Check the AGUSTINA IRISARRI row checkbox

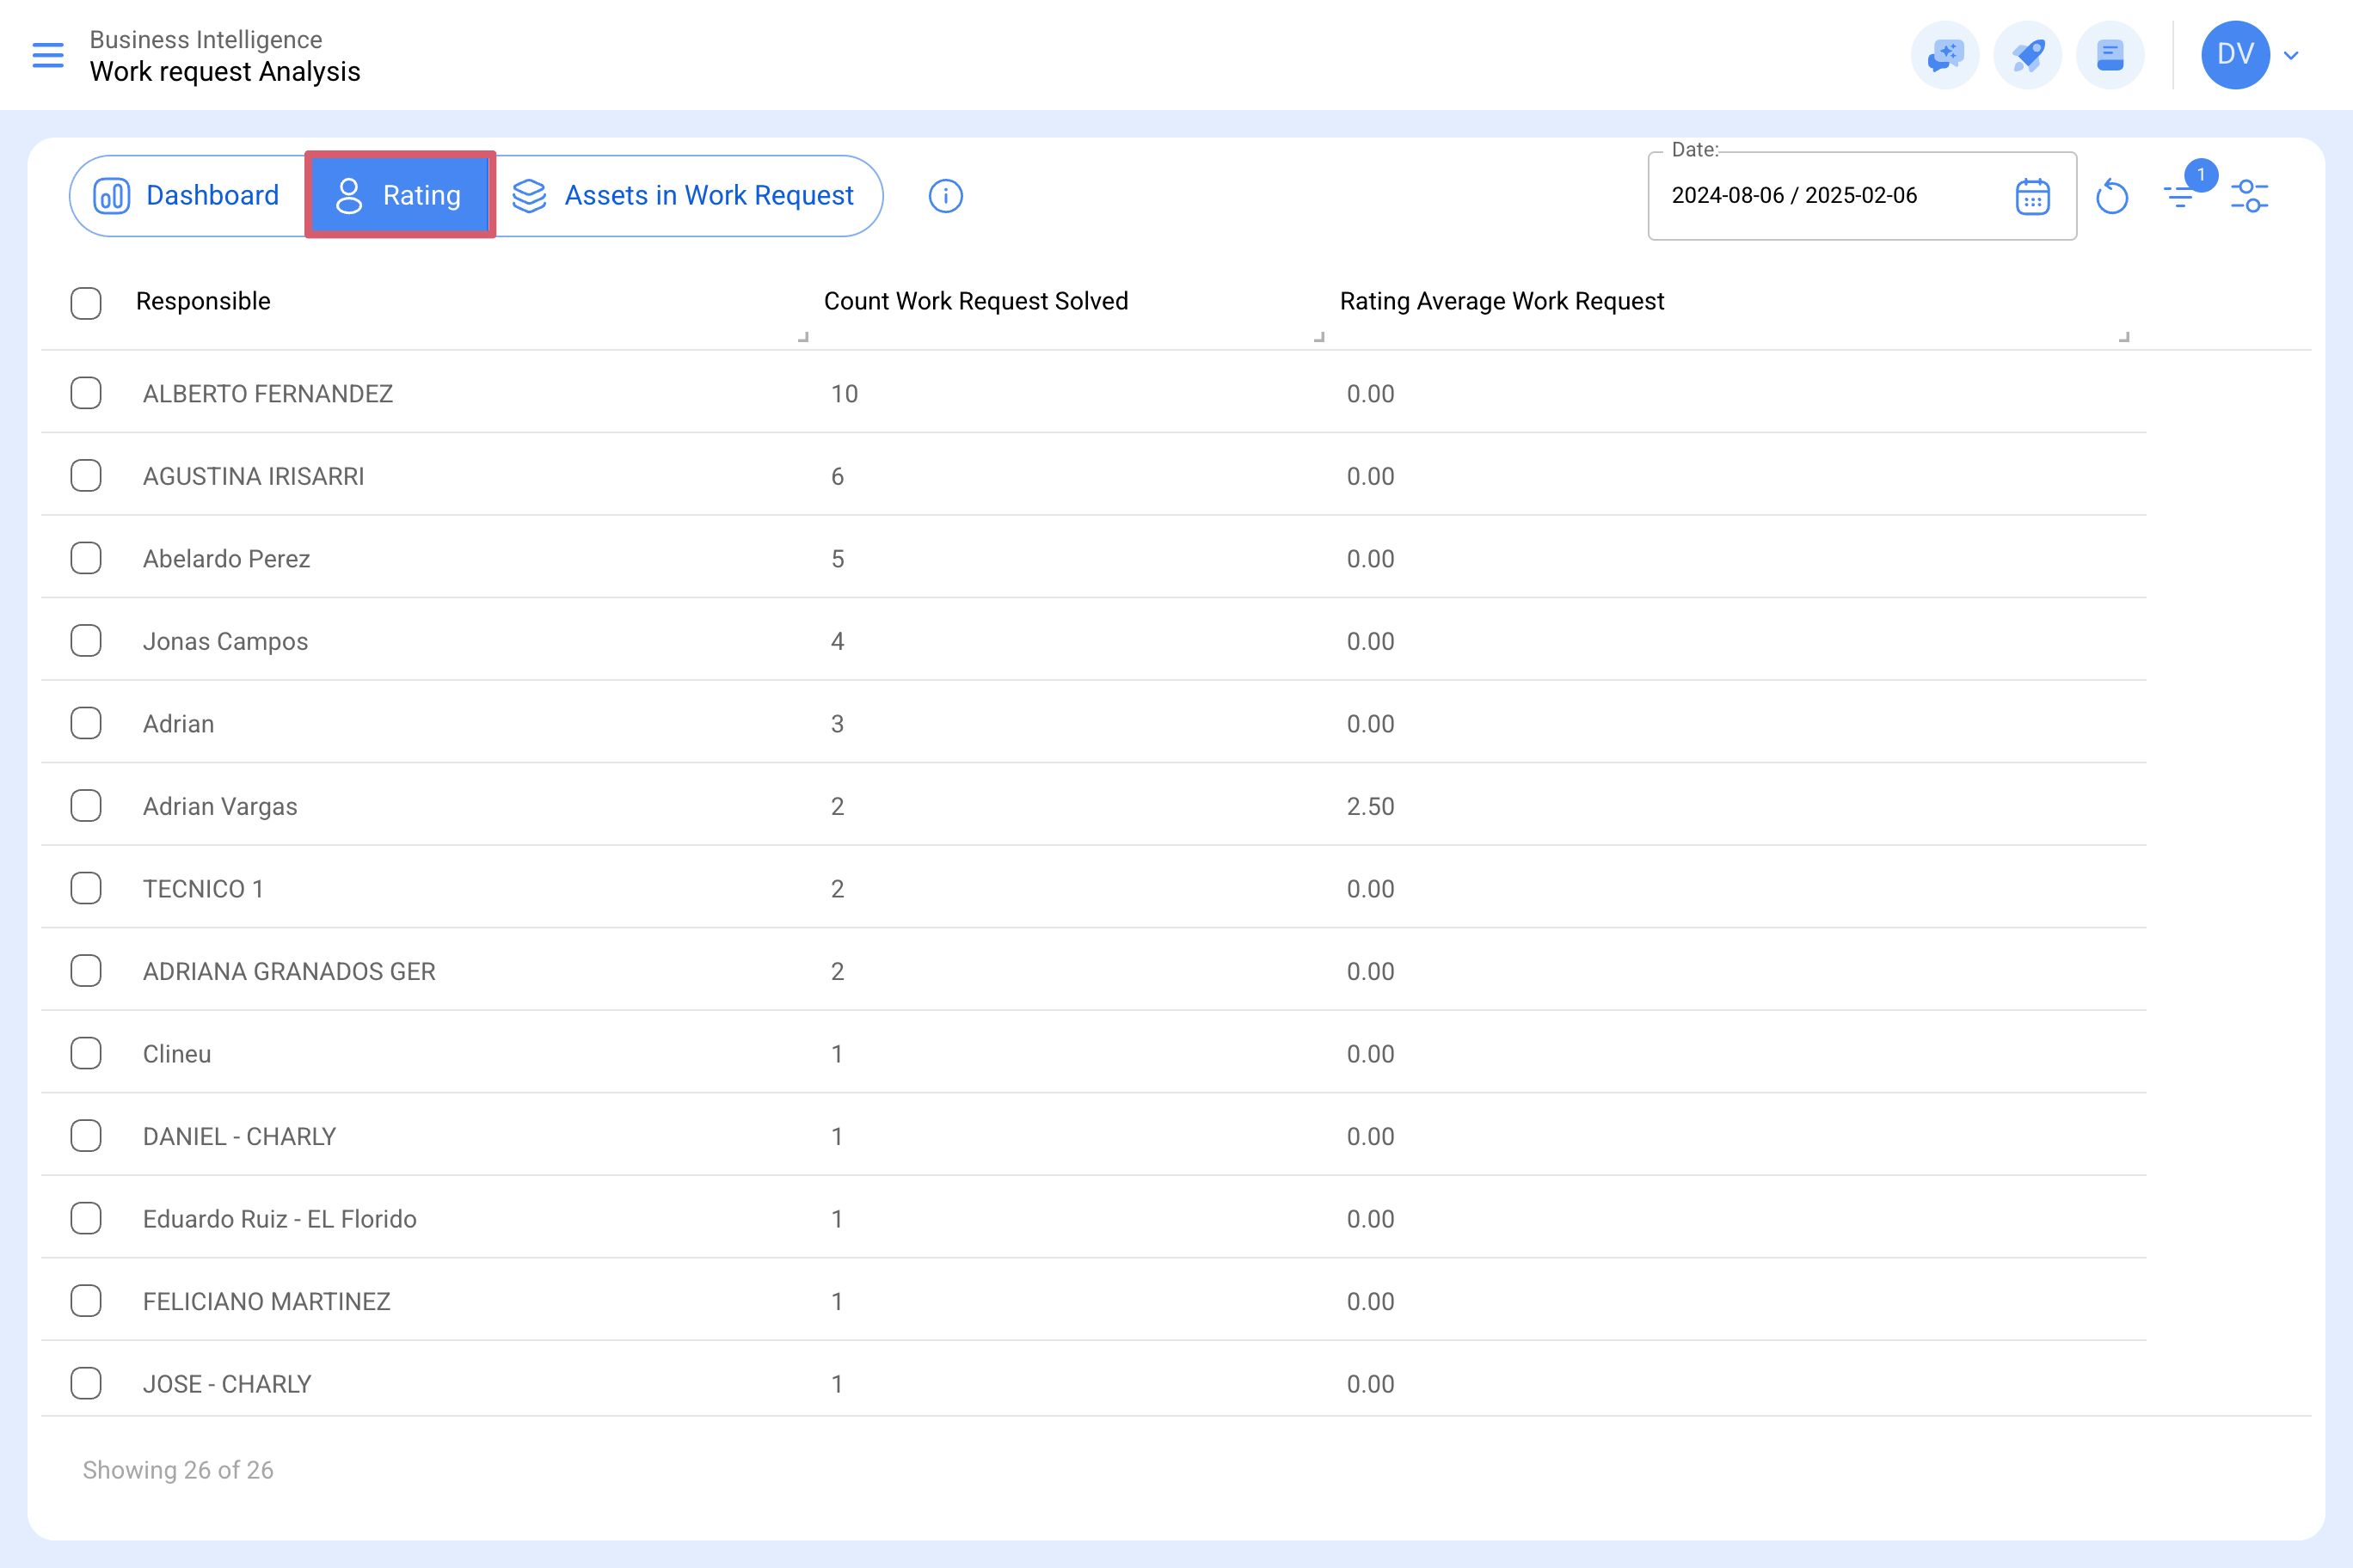coord(86,476)
